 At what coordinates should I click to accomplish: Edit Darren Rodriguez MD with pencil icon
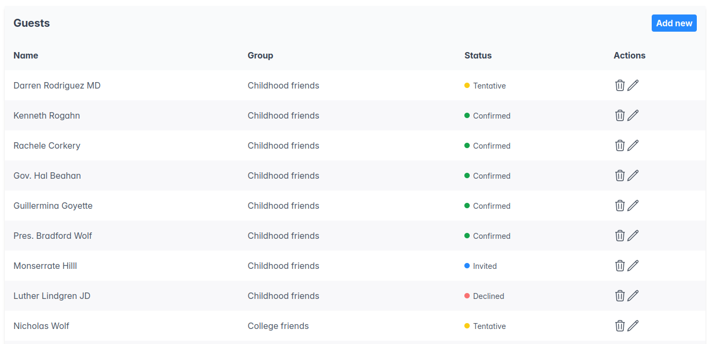635,85
